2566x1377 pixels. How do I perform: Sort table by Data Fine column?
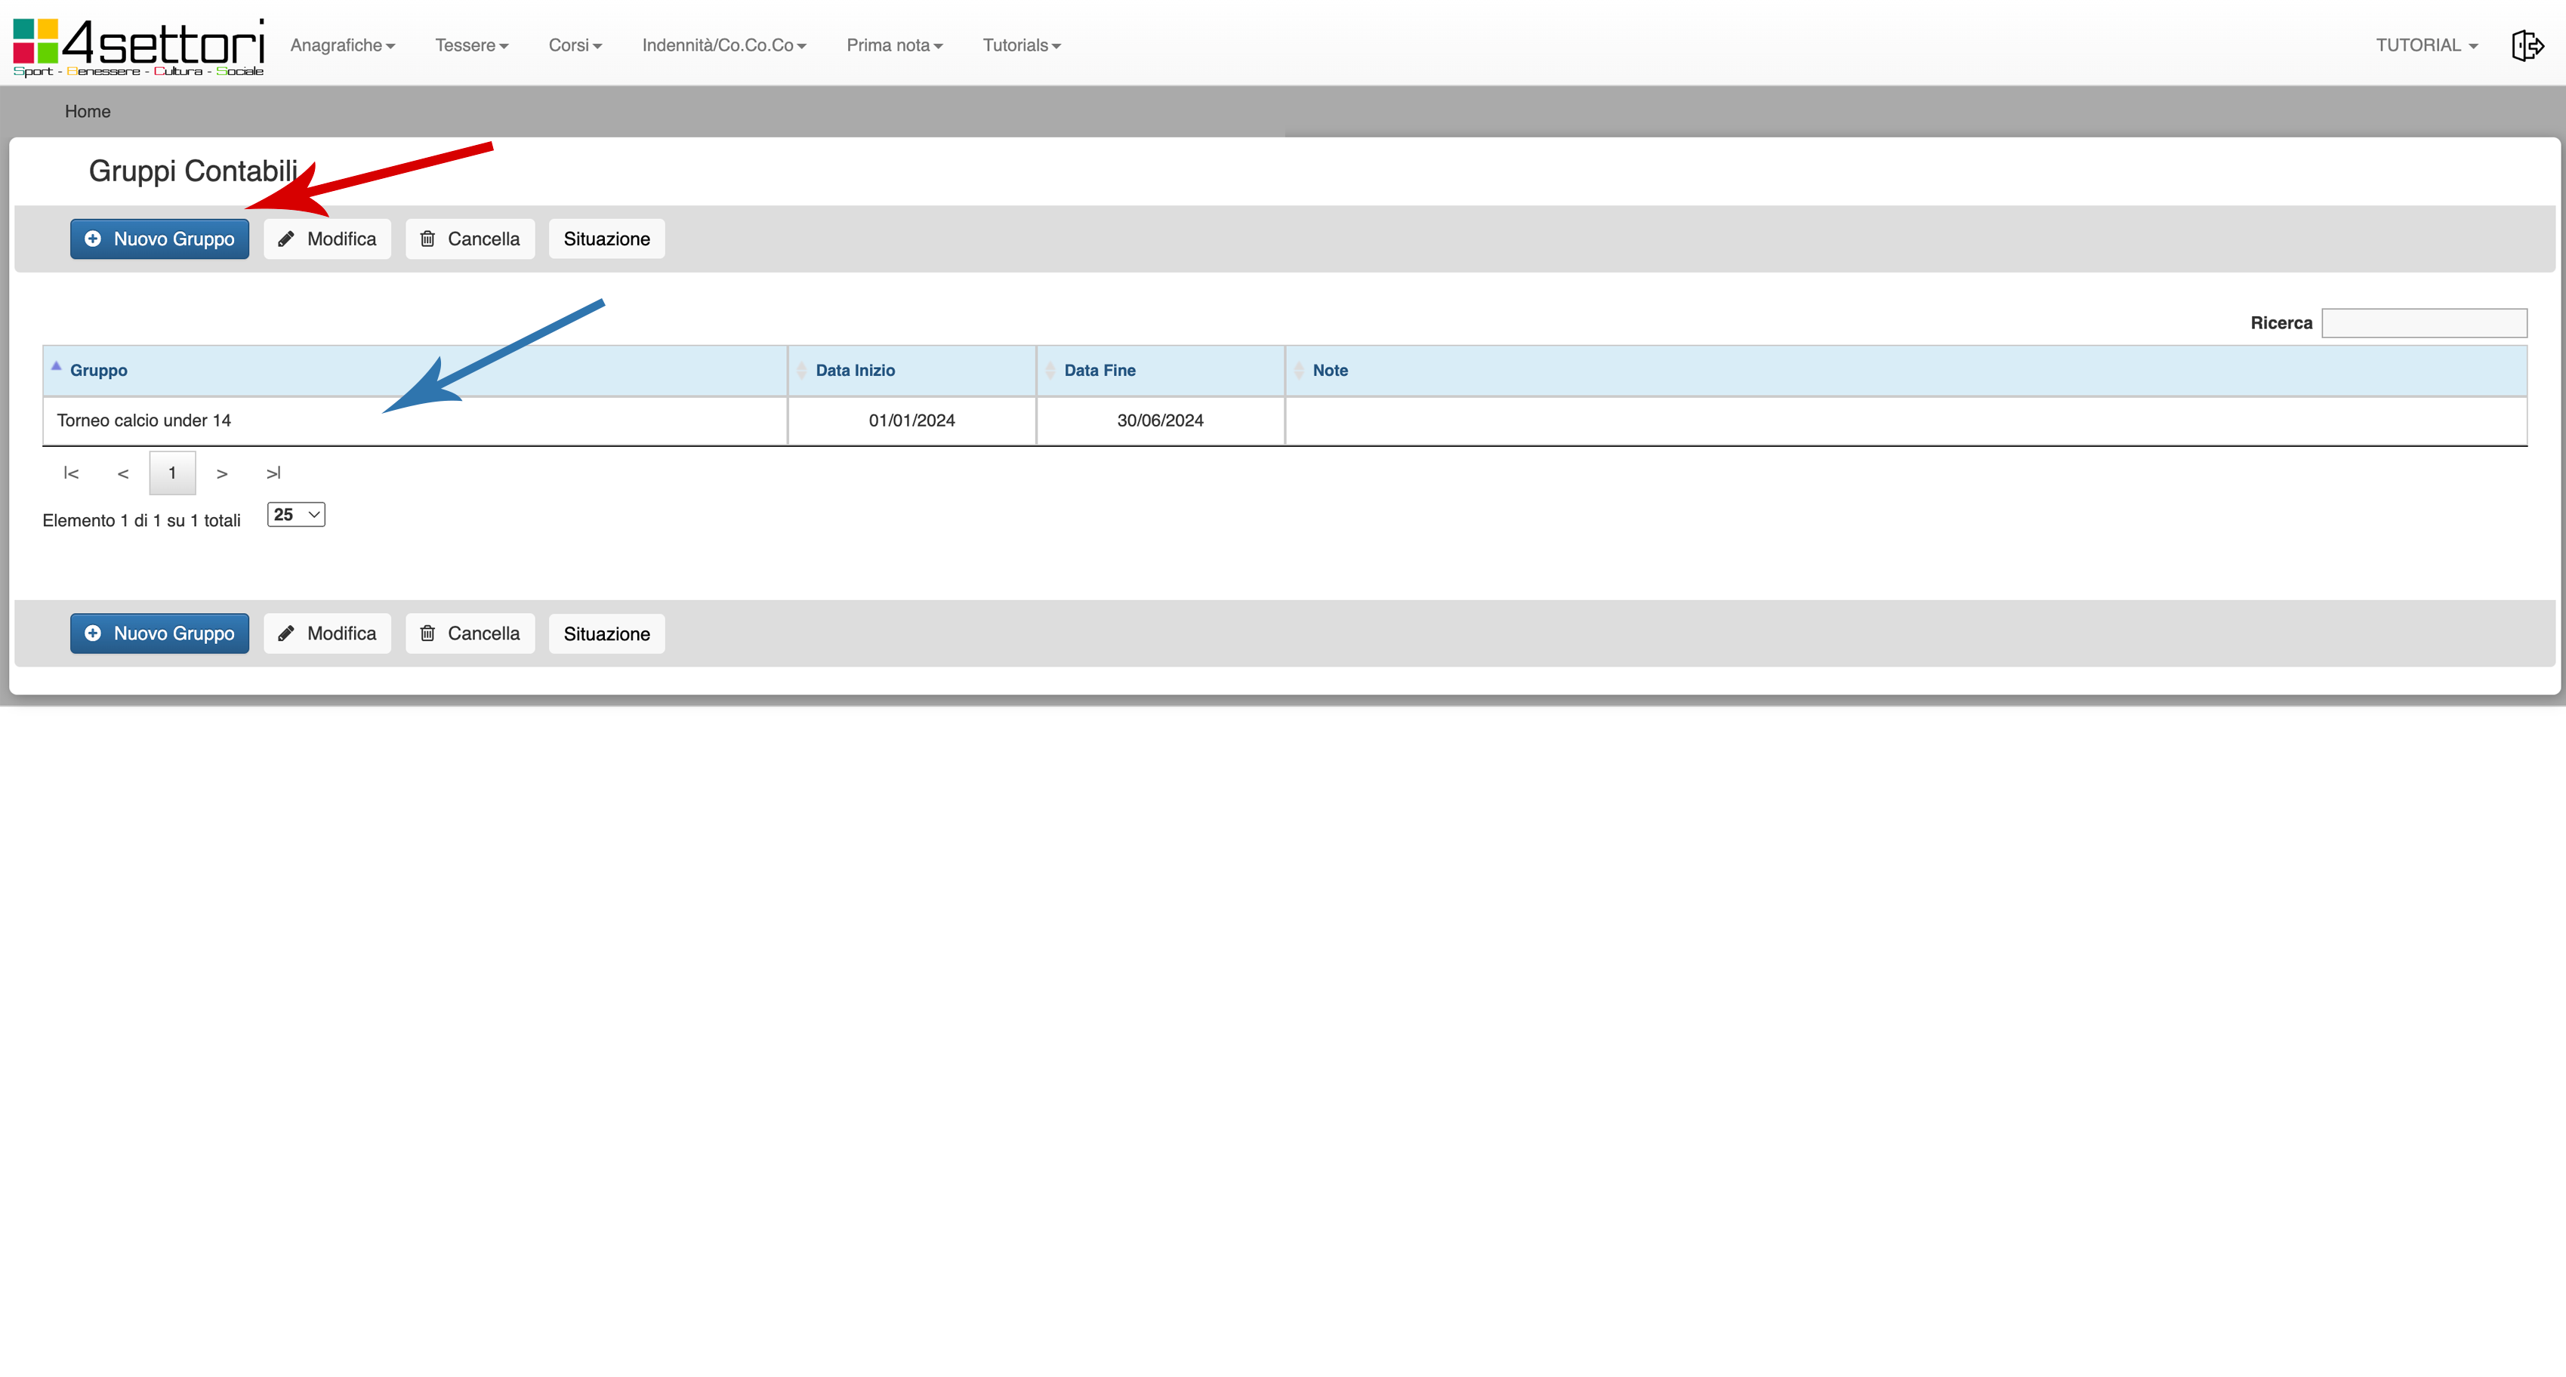[1099, 371]
